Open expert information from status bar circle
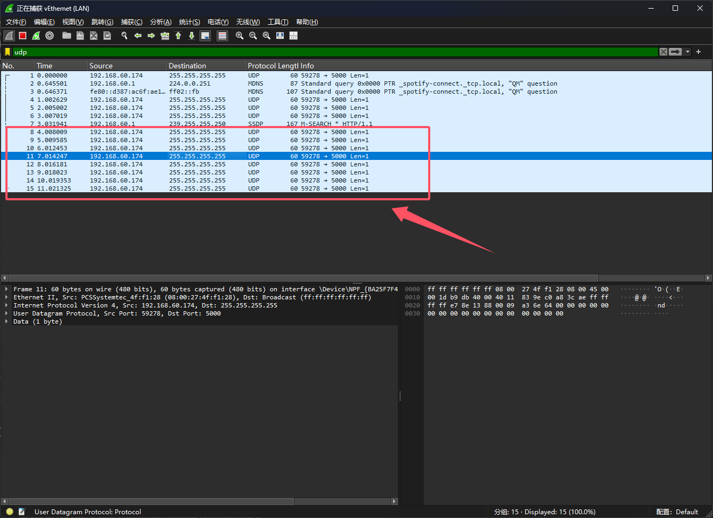The height and width of the screenshot is (518, 713). tap(10, 512)
